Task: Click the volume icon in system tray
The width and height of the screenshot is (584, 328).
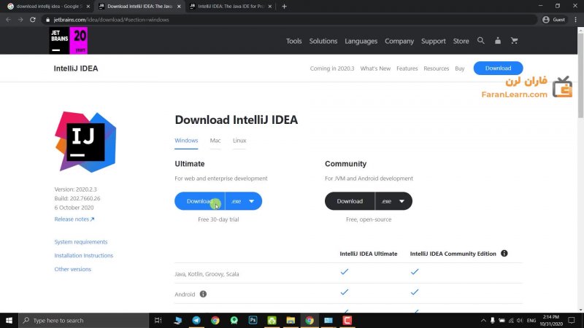Action: [x=520, y=320]
